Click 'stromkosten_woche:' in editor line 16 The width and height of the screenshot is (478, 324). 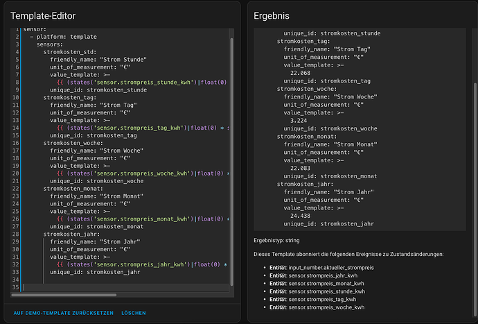pyautogui.click(x=73, y=143)
